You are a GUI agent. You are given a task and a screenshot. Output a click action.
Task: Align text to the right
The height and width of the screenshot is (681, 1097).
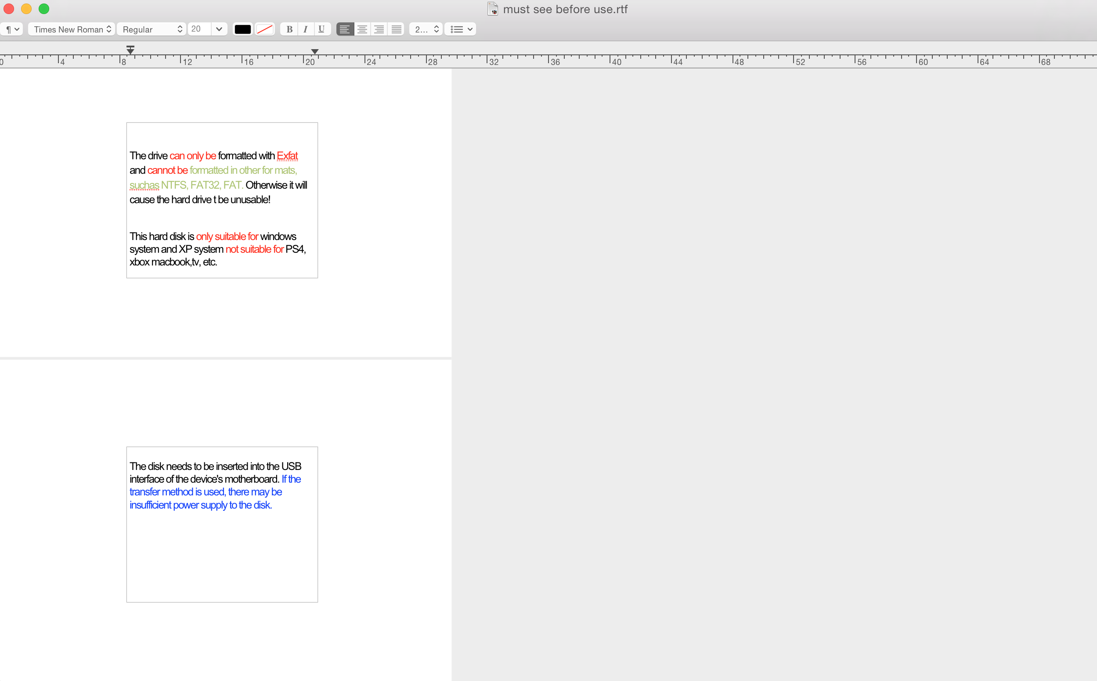point(379,29)
